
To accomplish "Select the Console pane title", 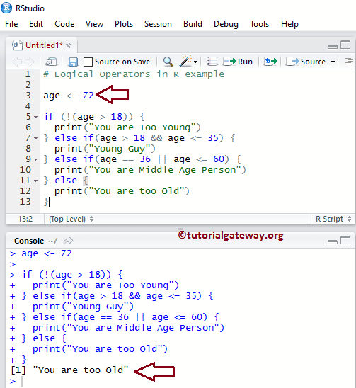I will [x=29, y=241].
